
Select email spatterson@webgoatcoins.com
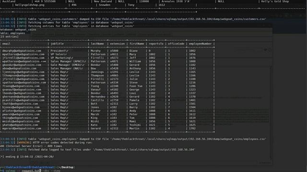[x=24, y=83]
